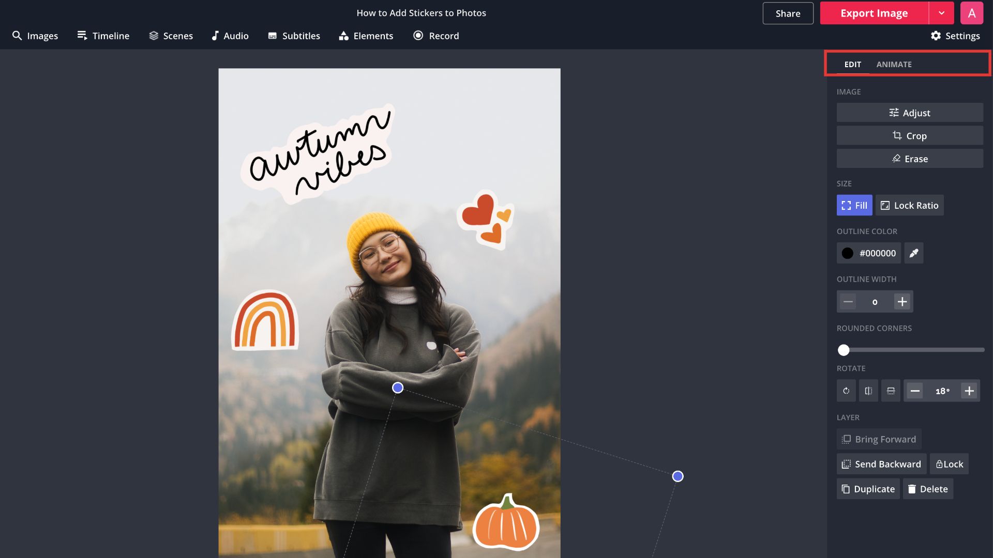Click the black outline color swatch

(x=848, y=253)
